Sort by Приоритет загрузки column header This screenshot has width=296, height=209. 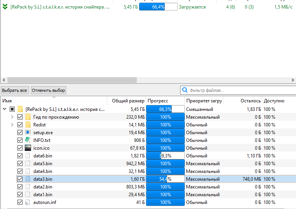coord(204,101)
